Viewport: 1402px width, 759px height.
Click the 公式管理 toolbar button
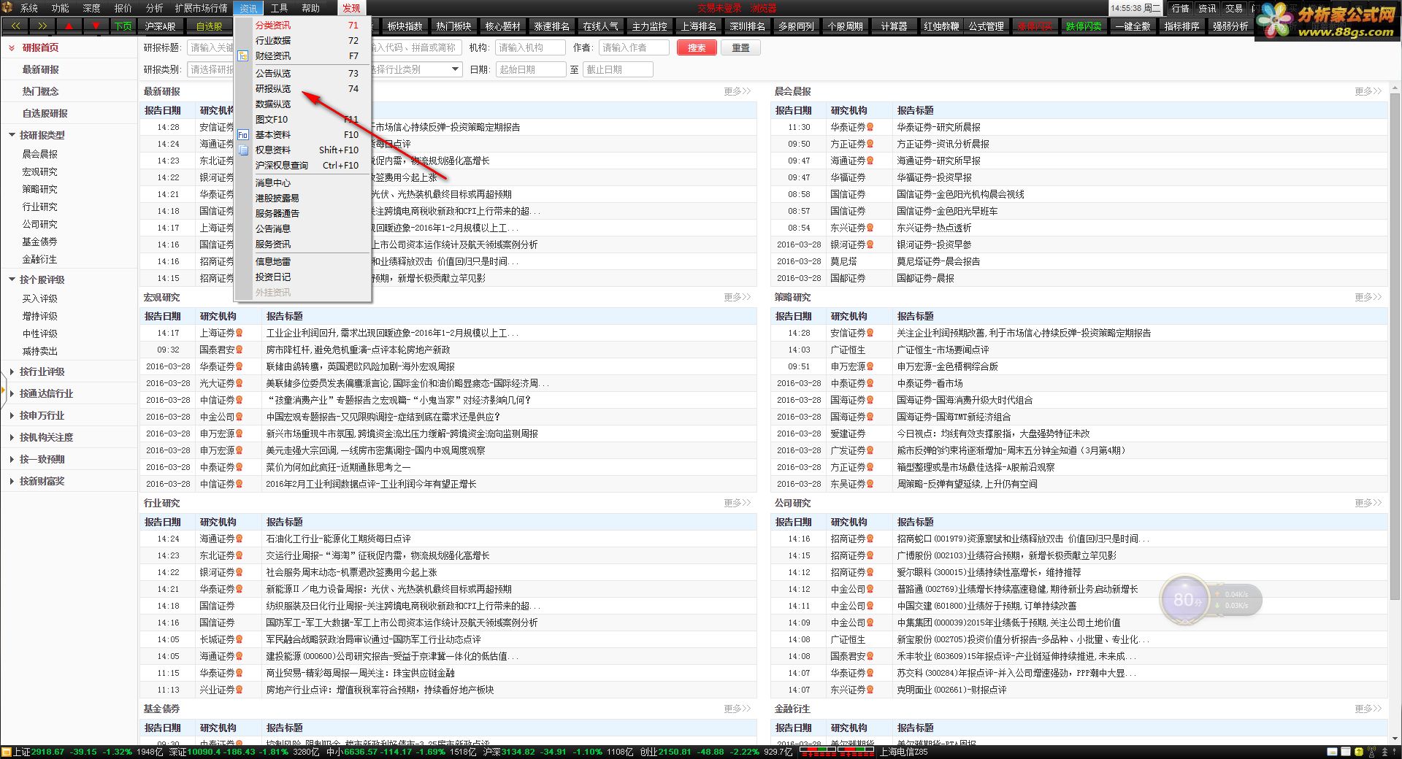click(986, 26)
